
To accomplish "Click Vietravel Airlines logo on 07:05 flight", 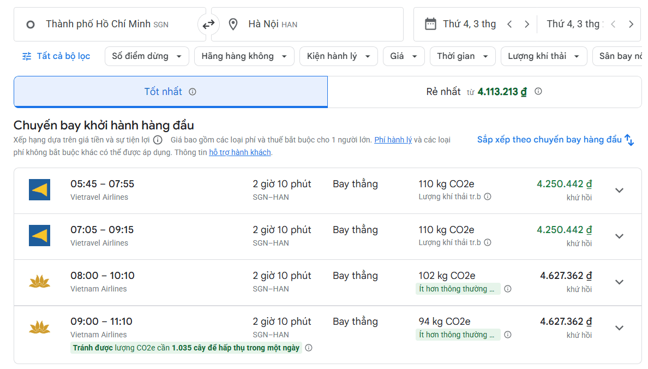I will (x=40, y=236).
